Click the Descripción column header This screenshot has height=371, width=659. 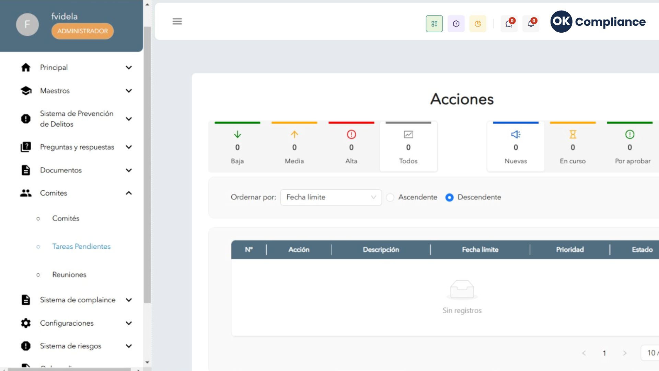click(x=381, y=250)
